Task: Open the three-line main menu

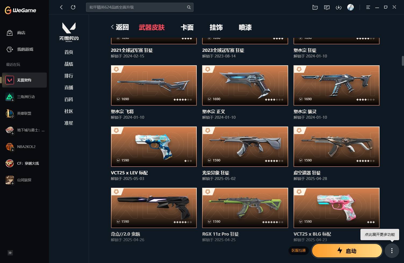Action: click(368, 7)
